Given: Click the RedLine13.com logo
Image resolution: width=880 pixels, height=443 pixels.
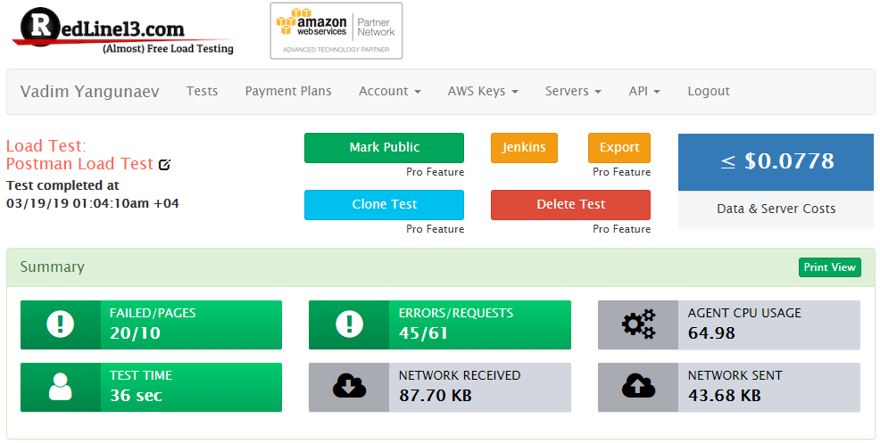Looking at the screenshot, I should [x=123, y=31].
